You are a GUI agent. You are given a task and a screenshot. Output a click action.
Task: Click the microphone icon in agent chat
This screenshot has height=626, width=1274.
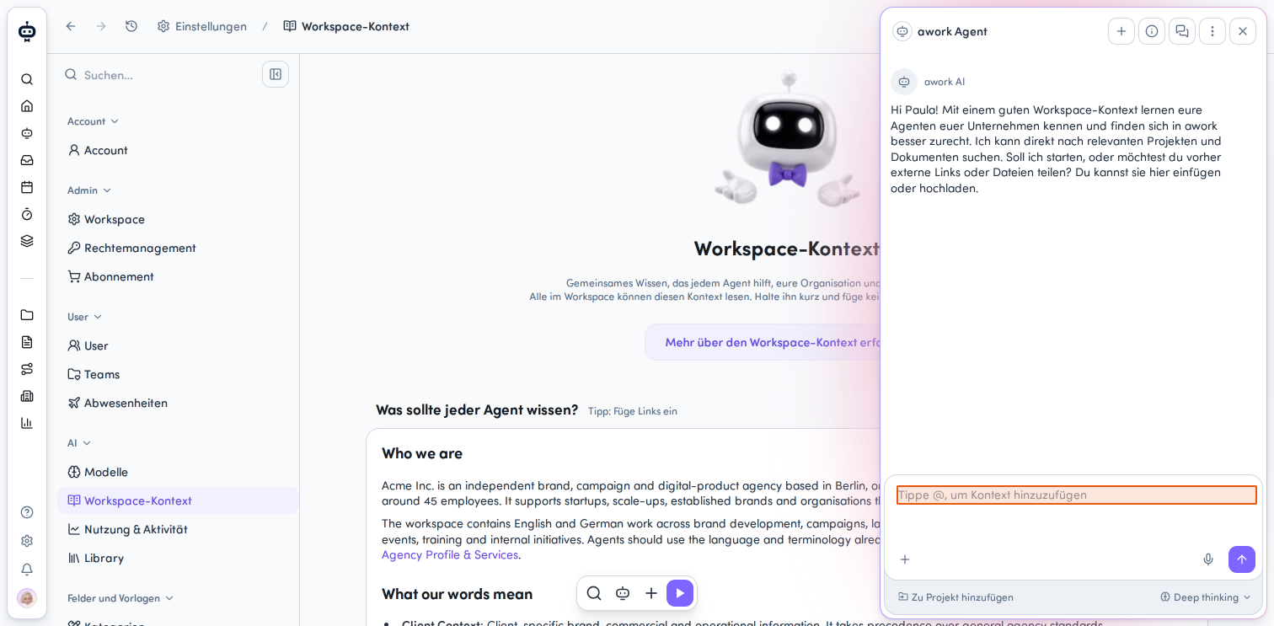coord(1208,559)
